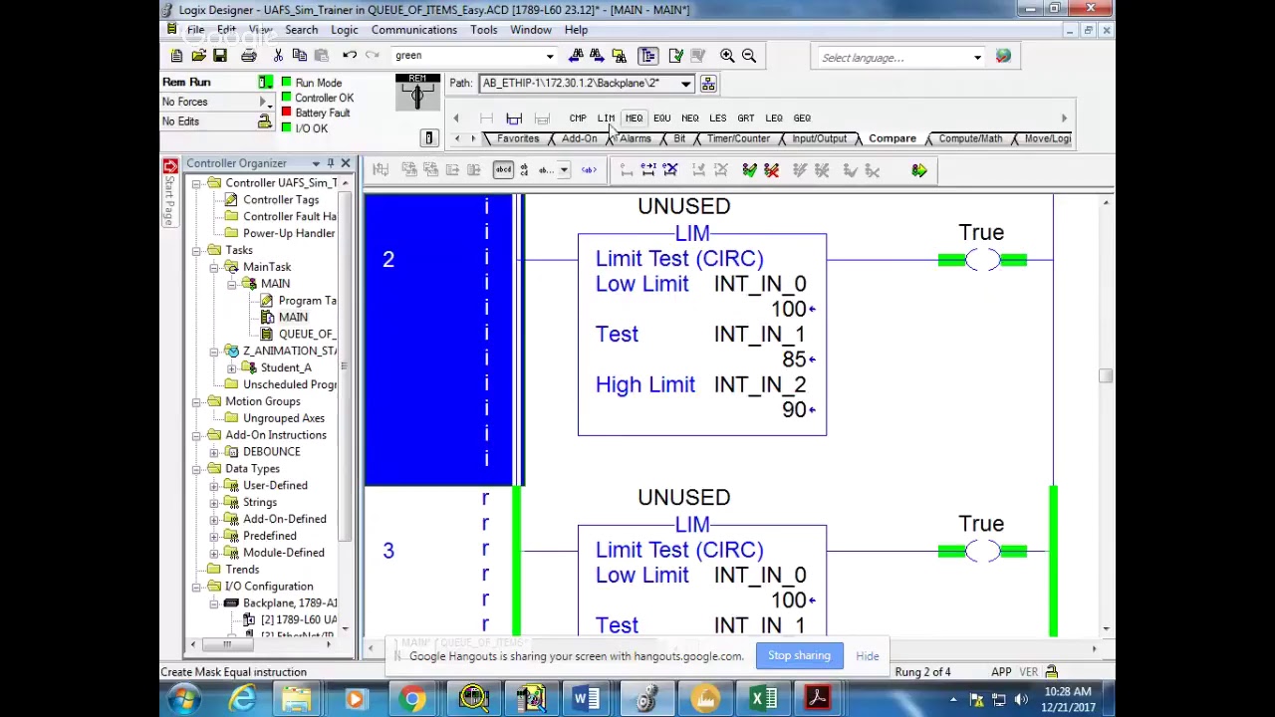
Task: Open the network browse icon beside Path
Action: click(x=708, y=84)
